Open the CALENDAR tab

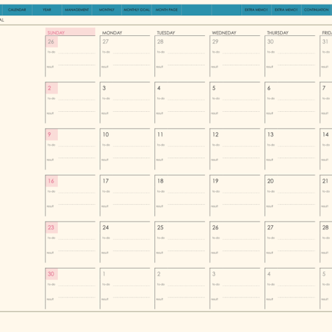coord(17,10)
